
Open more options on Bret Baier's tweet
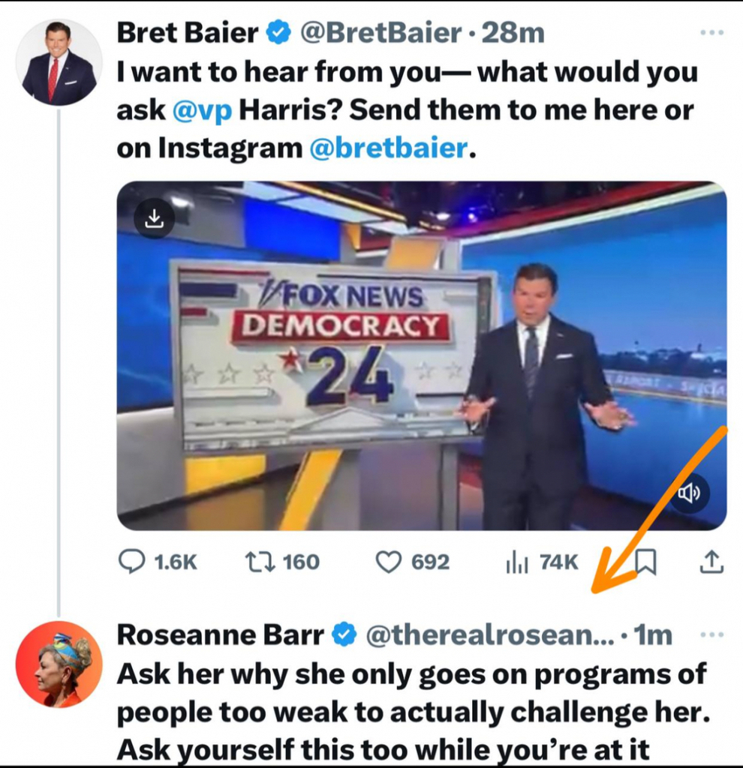tap(711, 33)
